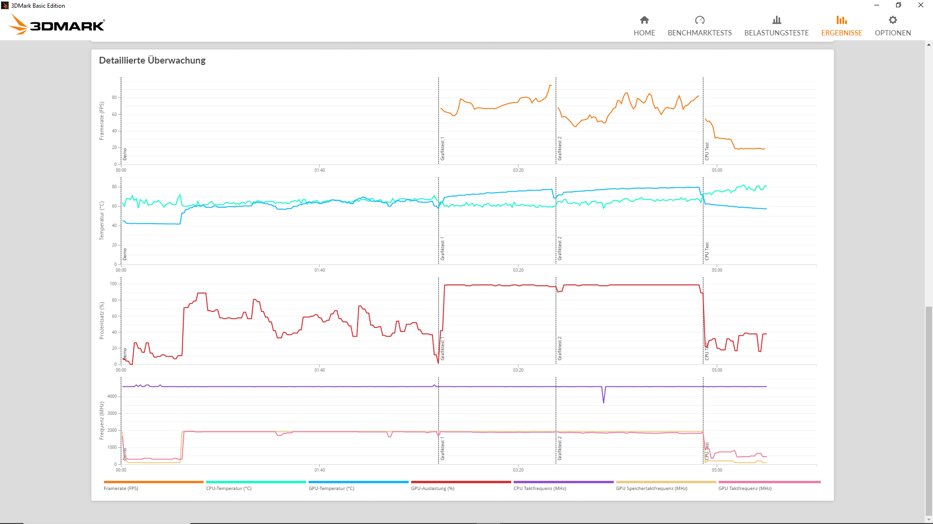Click the GPU Speichertaktfrequenz (MHz) legend label
The width and height of the screenshot is (933, 524).
(652, 489)
